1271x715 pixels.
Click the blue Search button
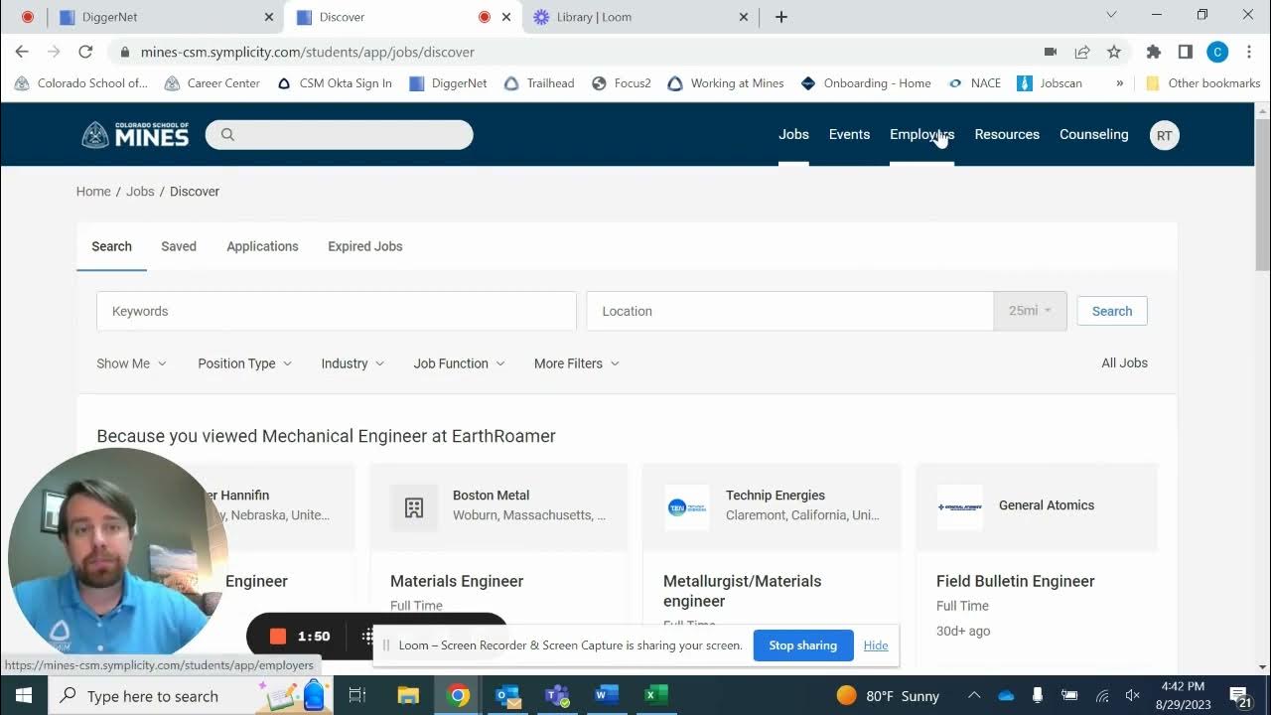pos(1112,311)
